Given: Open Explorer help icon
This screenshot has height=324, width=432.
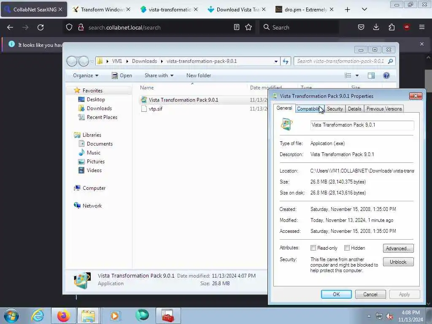Looking at the screenshot, I should pyautogui.click(x=386, y=76).
